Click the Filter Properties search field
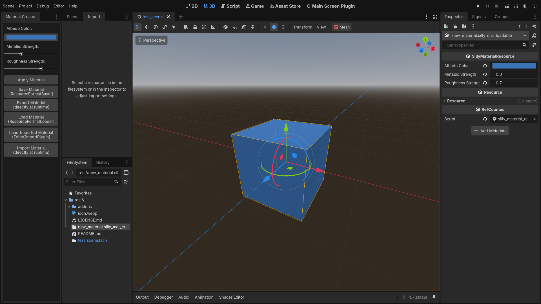Viewport: 541px width, 304px height. pyautogui.click(x=485, y=45)
